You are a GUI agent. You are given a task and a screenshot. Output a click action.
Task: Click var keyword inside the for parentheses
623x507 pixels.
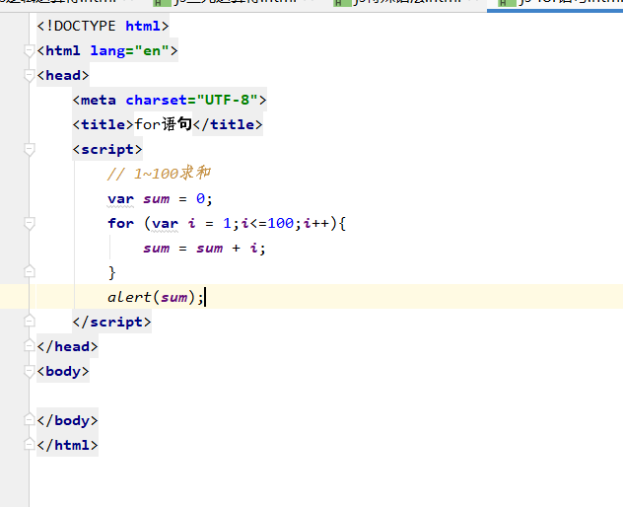[x=165, y=224]
